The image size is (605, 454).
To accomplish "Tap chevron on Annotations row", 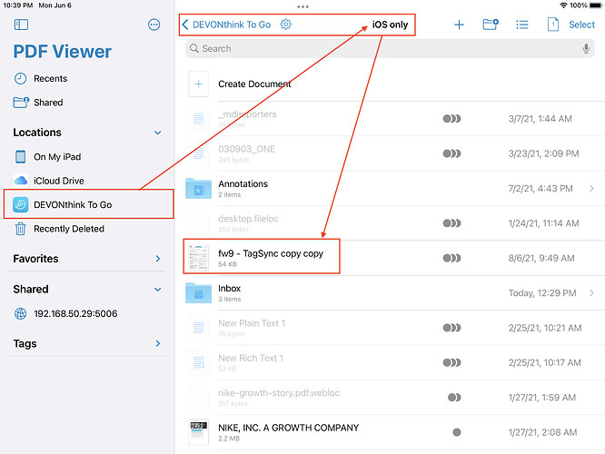I will pos(591,188).
